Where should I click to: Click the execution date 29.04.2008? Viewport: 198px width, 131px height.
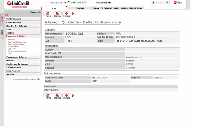click(99, 78)
